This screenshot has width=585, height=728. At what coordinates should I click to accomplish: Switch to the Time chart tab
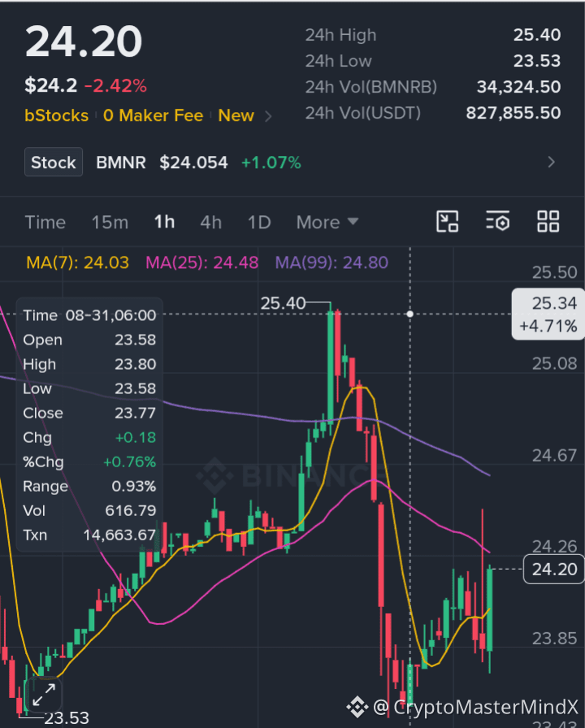tap(45, 223)
